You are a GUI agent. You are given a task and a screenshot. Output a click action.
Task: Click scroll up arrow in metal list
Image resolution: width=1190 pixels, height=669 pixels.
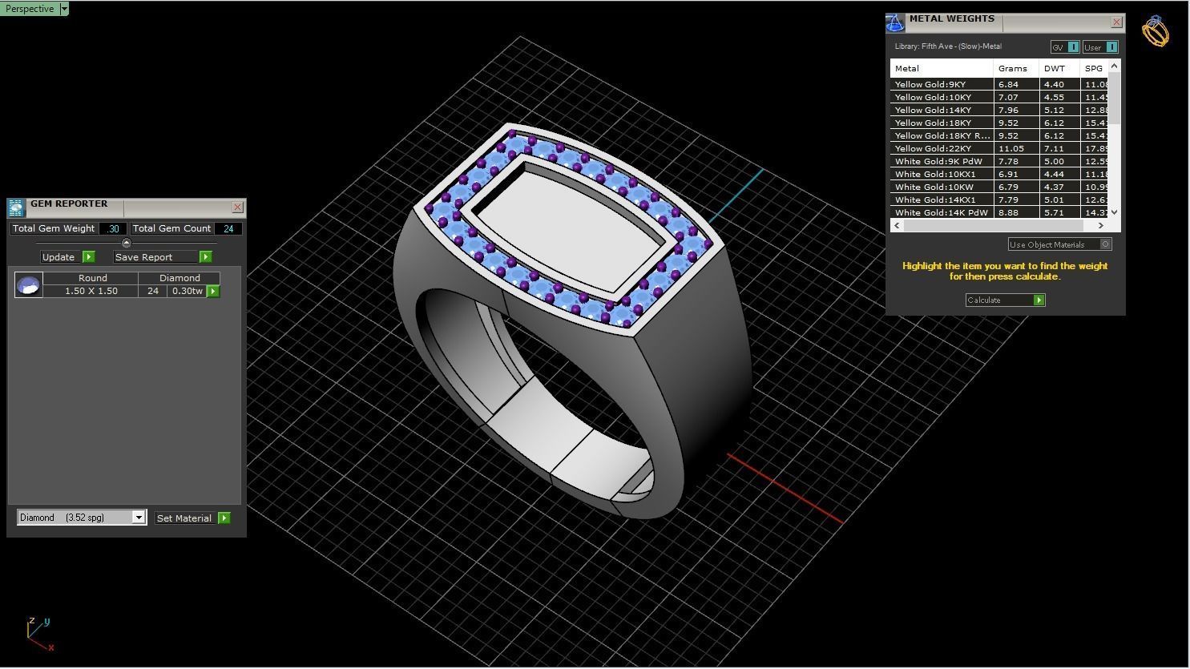1115,66
